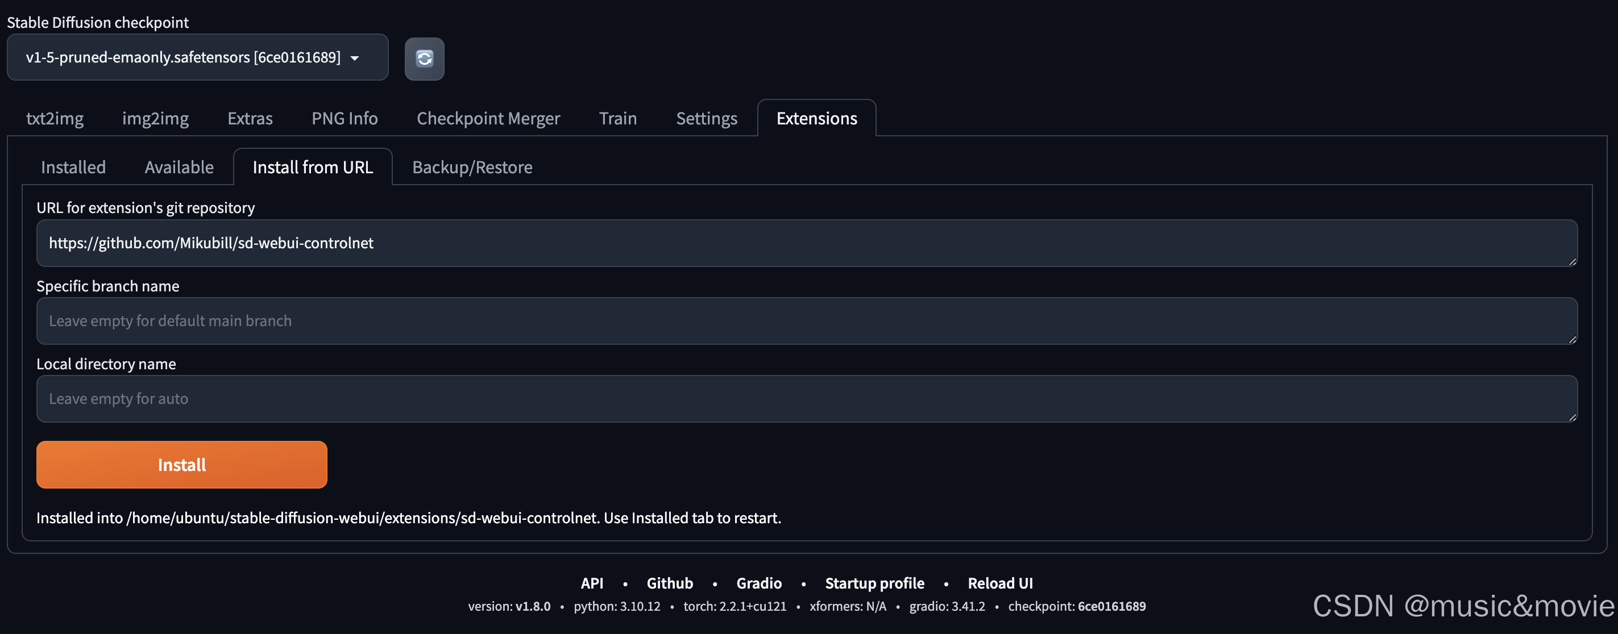Open the PNG Info tab
This screenshot has height=634, width=1618.
343,118
